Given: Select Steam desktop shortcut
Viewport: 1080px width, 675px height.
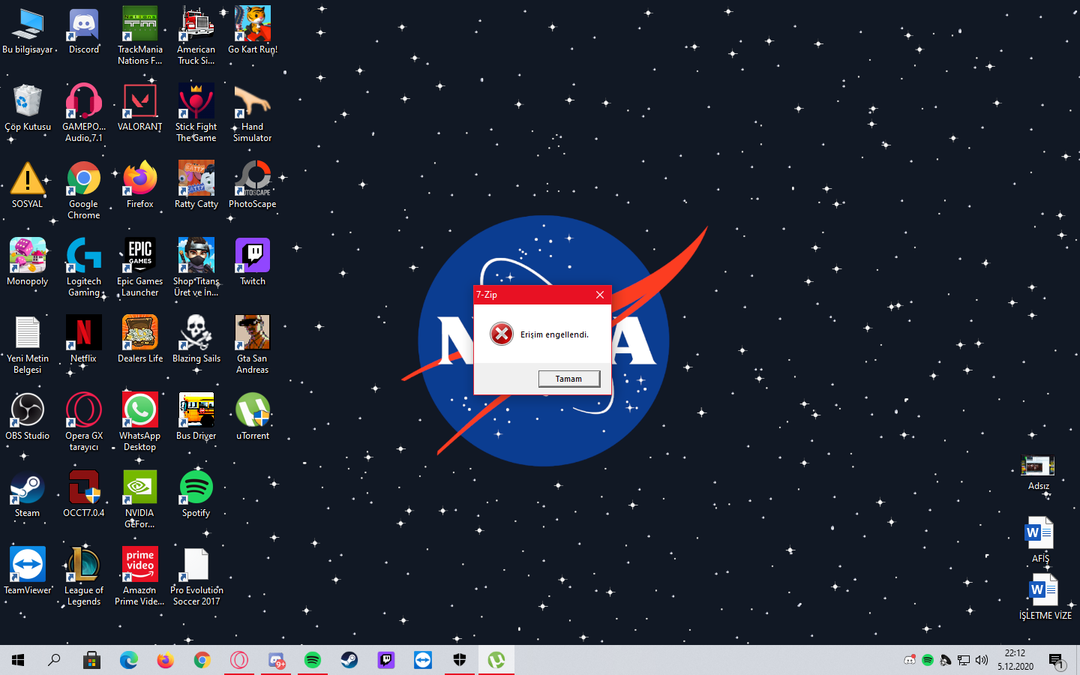Looking at the screenshot, I should point(28,495).
